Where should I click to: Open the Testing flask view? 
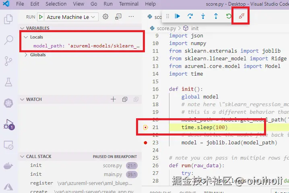8,82
